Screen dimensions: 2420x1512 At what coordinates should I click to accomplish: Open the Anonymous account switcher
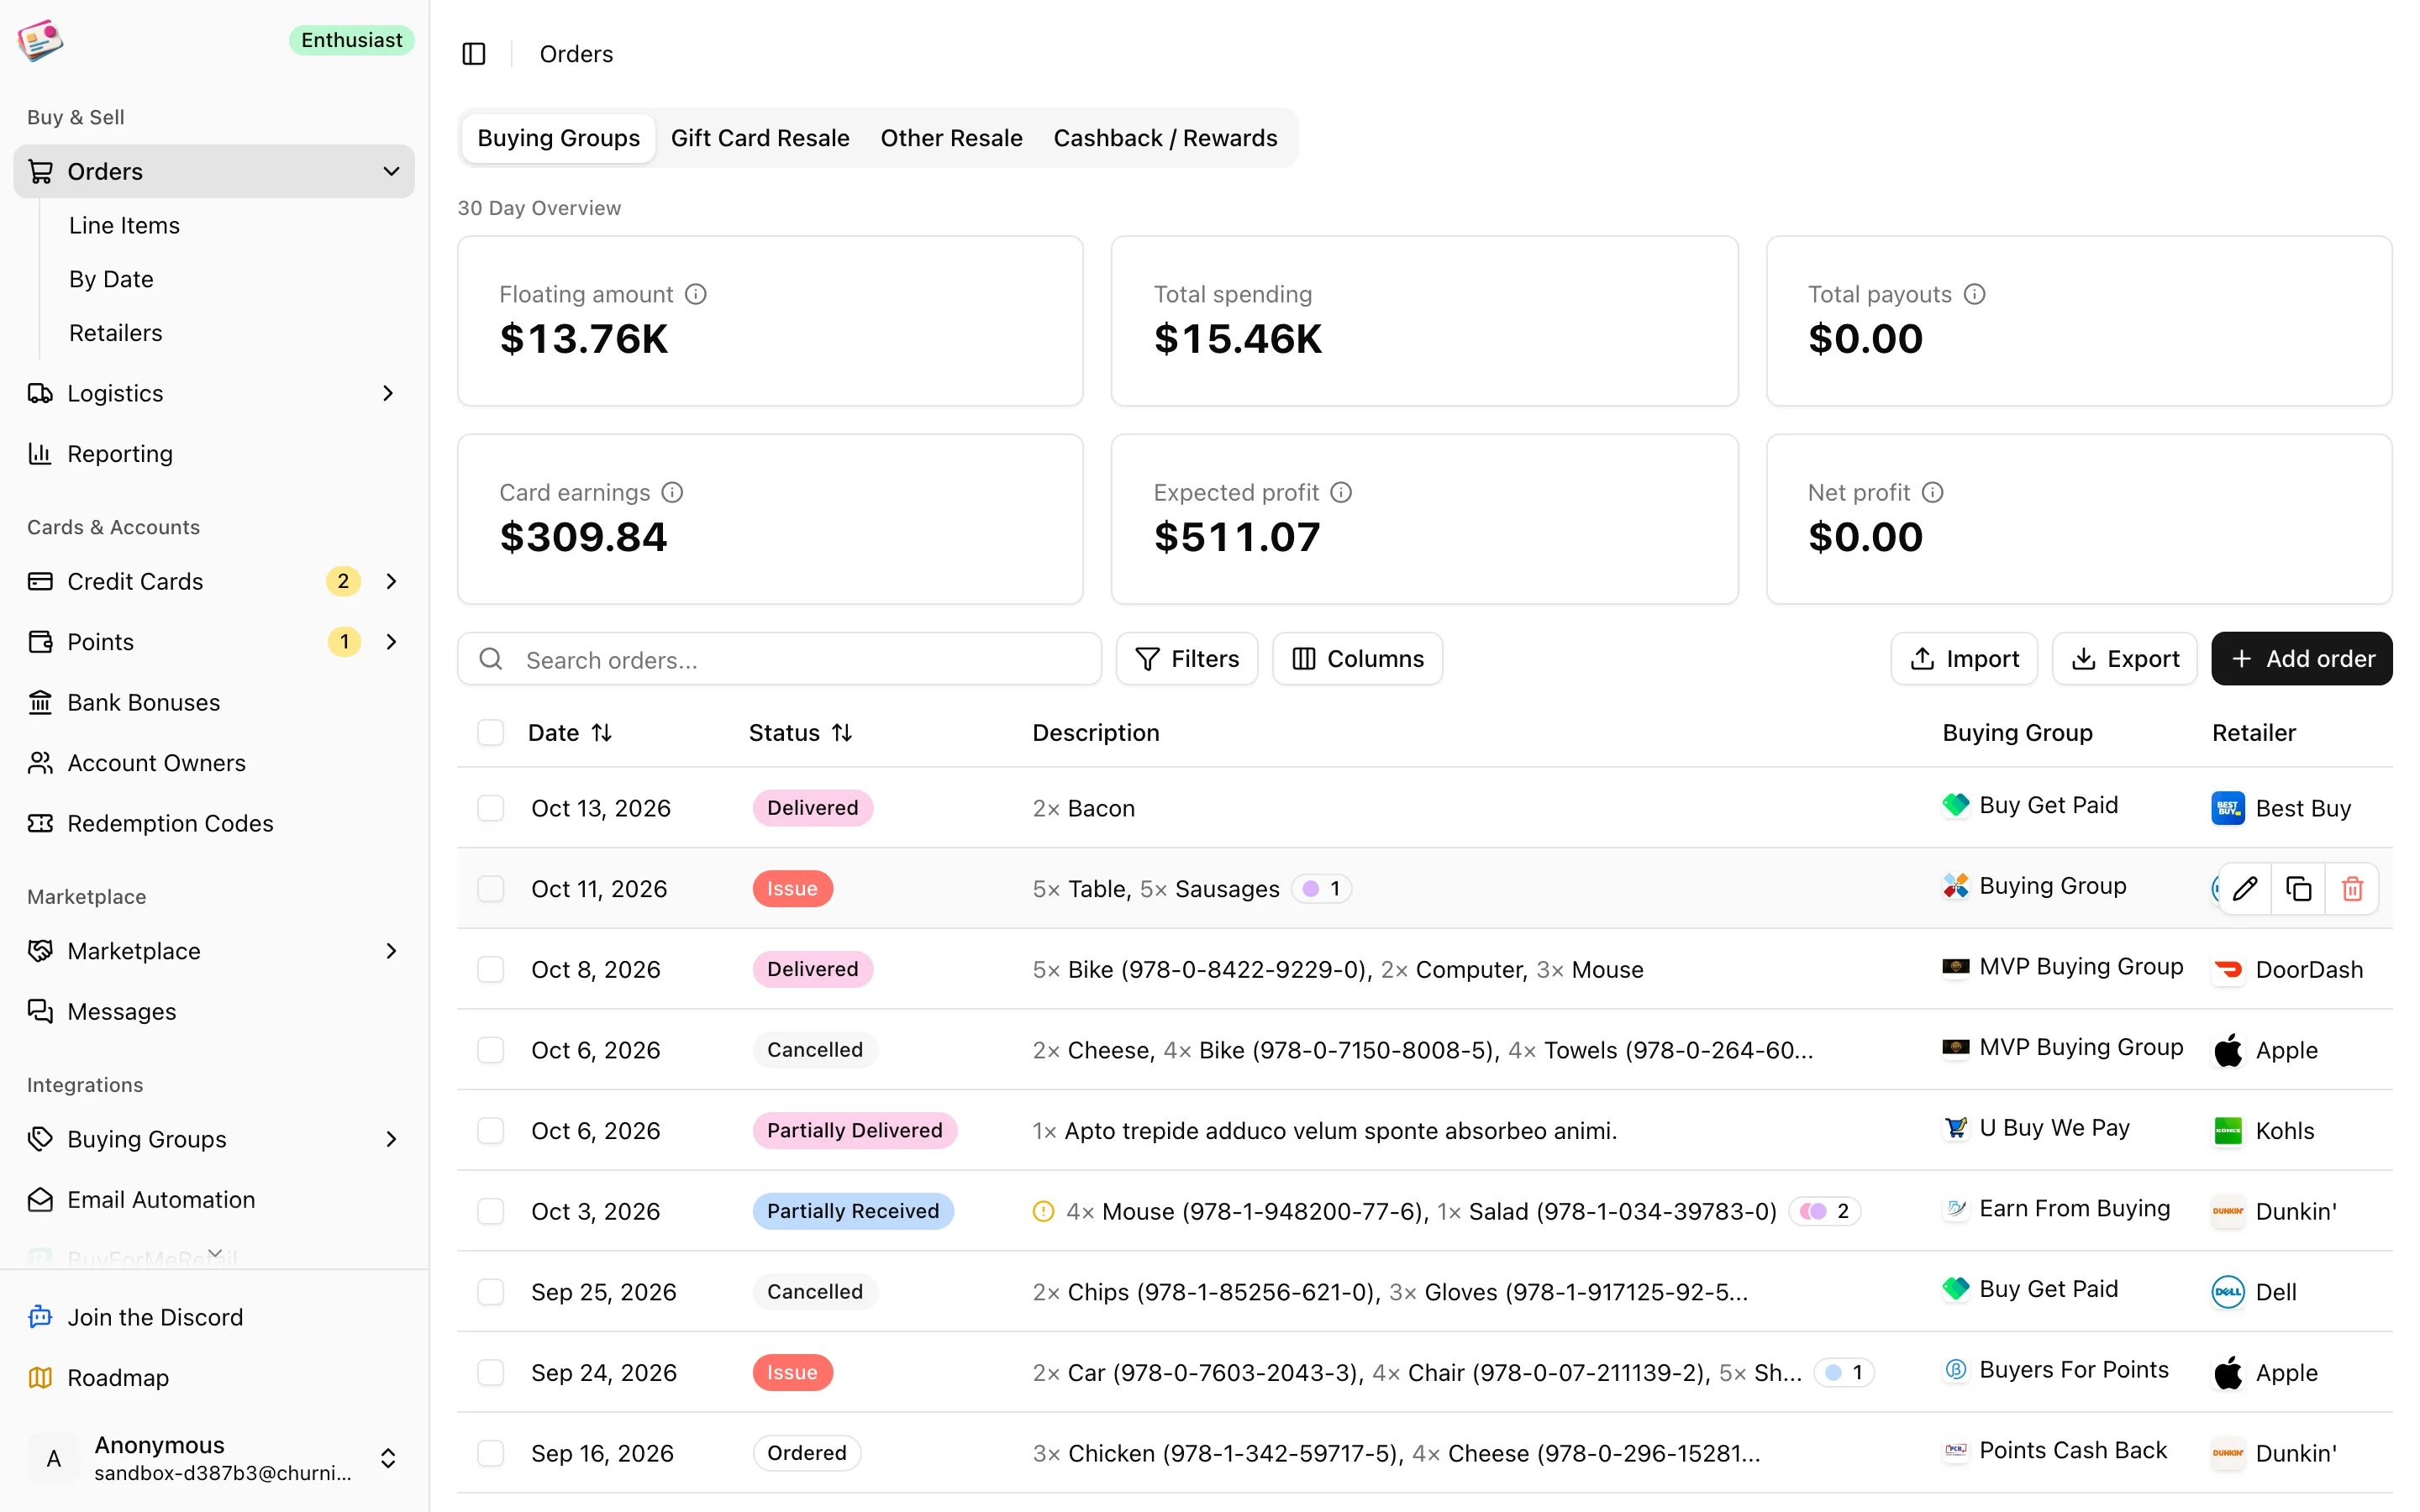(x=214, y=1458)
